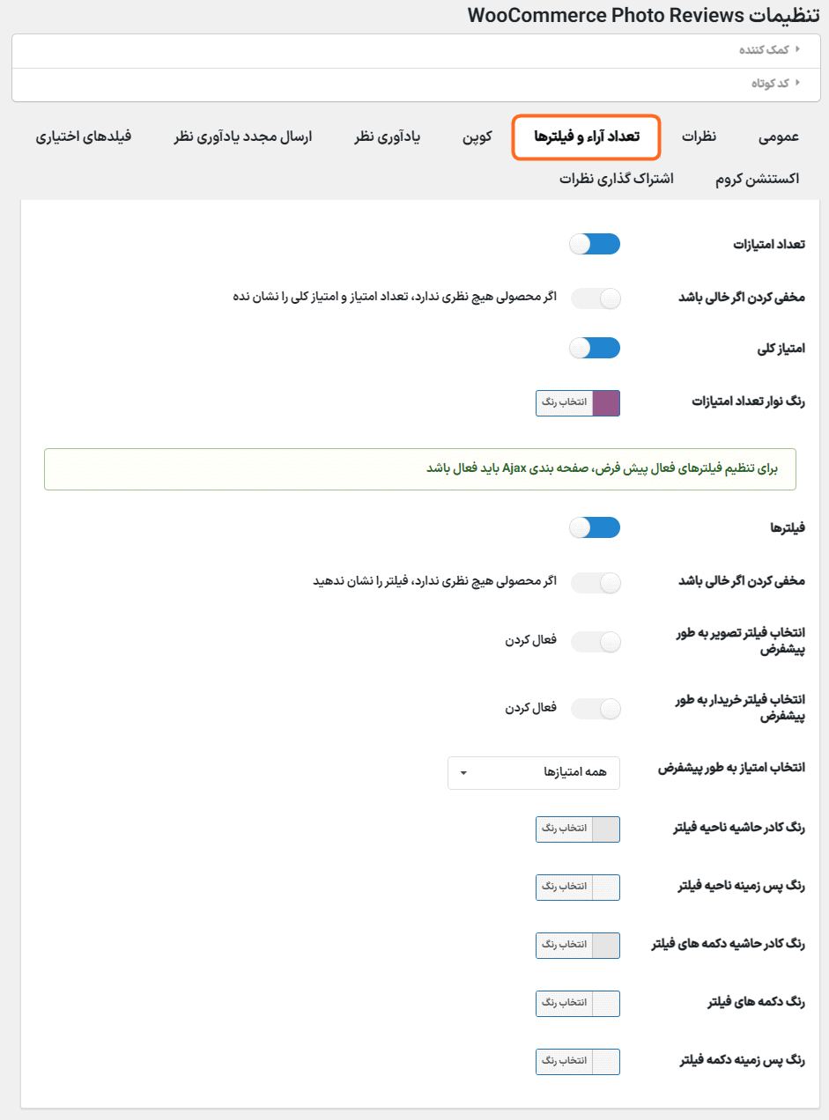Click انتخاب رنگ button for رنگ پس زمینه ناحیه فیلتر
Viewport: 829px width, 1120px height.
tap(565, 888)
